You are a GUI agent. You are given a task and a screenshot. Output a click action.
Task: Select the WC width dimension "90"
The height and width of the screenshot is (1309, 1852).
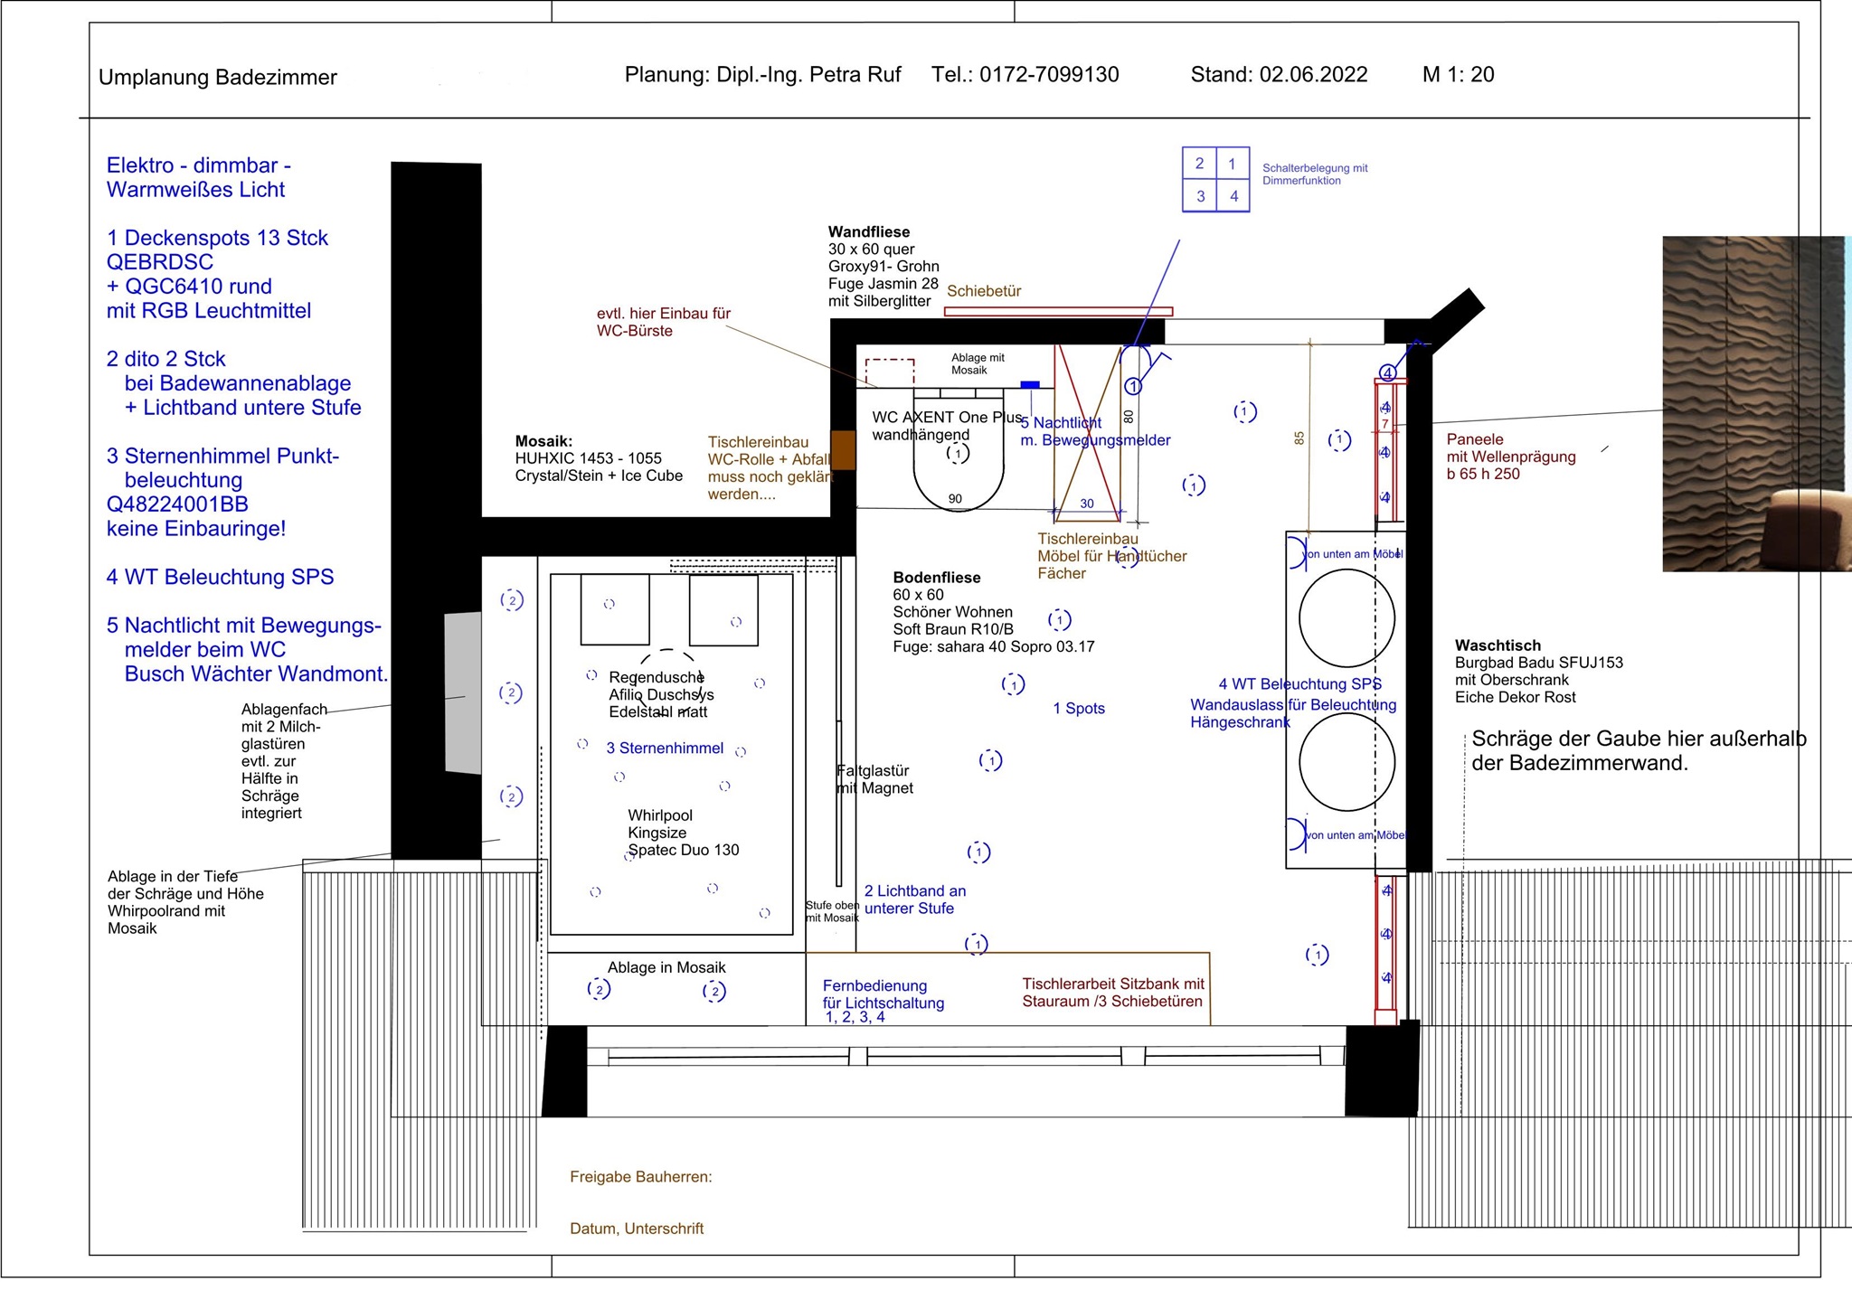[x=955, y=499]
